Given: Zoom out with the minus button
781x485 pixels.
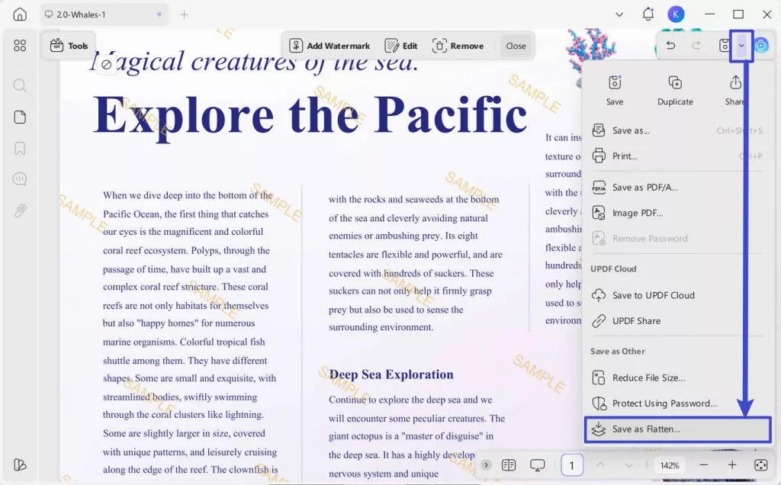Looking at the screenshot, I should pos(704,465).
